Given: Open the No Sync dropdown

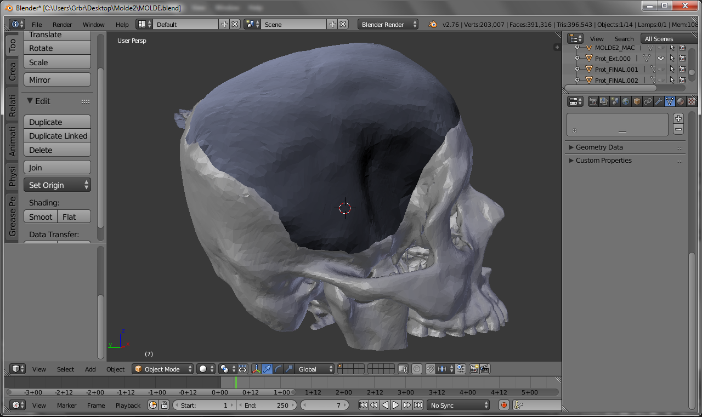Looking at the screenshot, I should (458, 405).
